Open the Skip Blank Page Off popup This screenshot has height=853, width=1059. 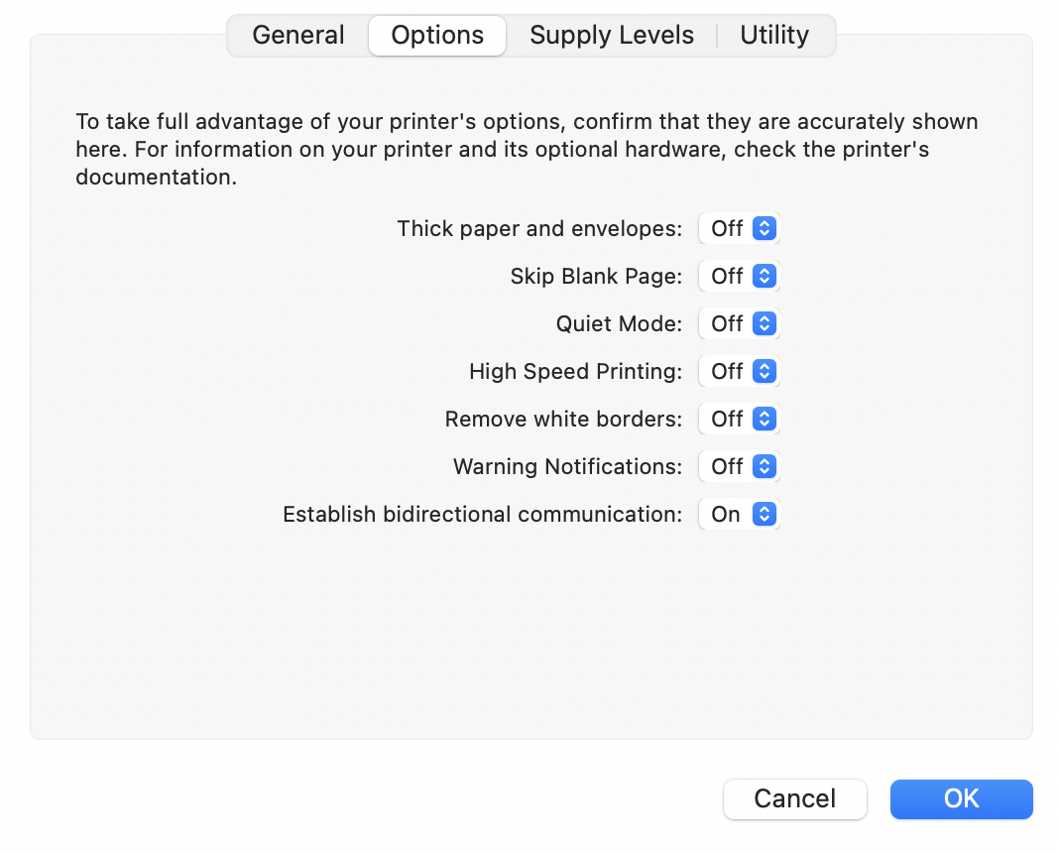point(739,276)
